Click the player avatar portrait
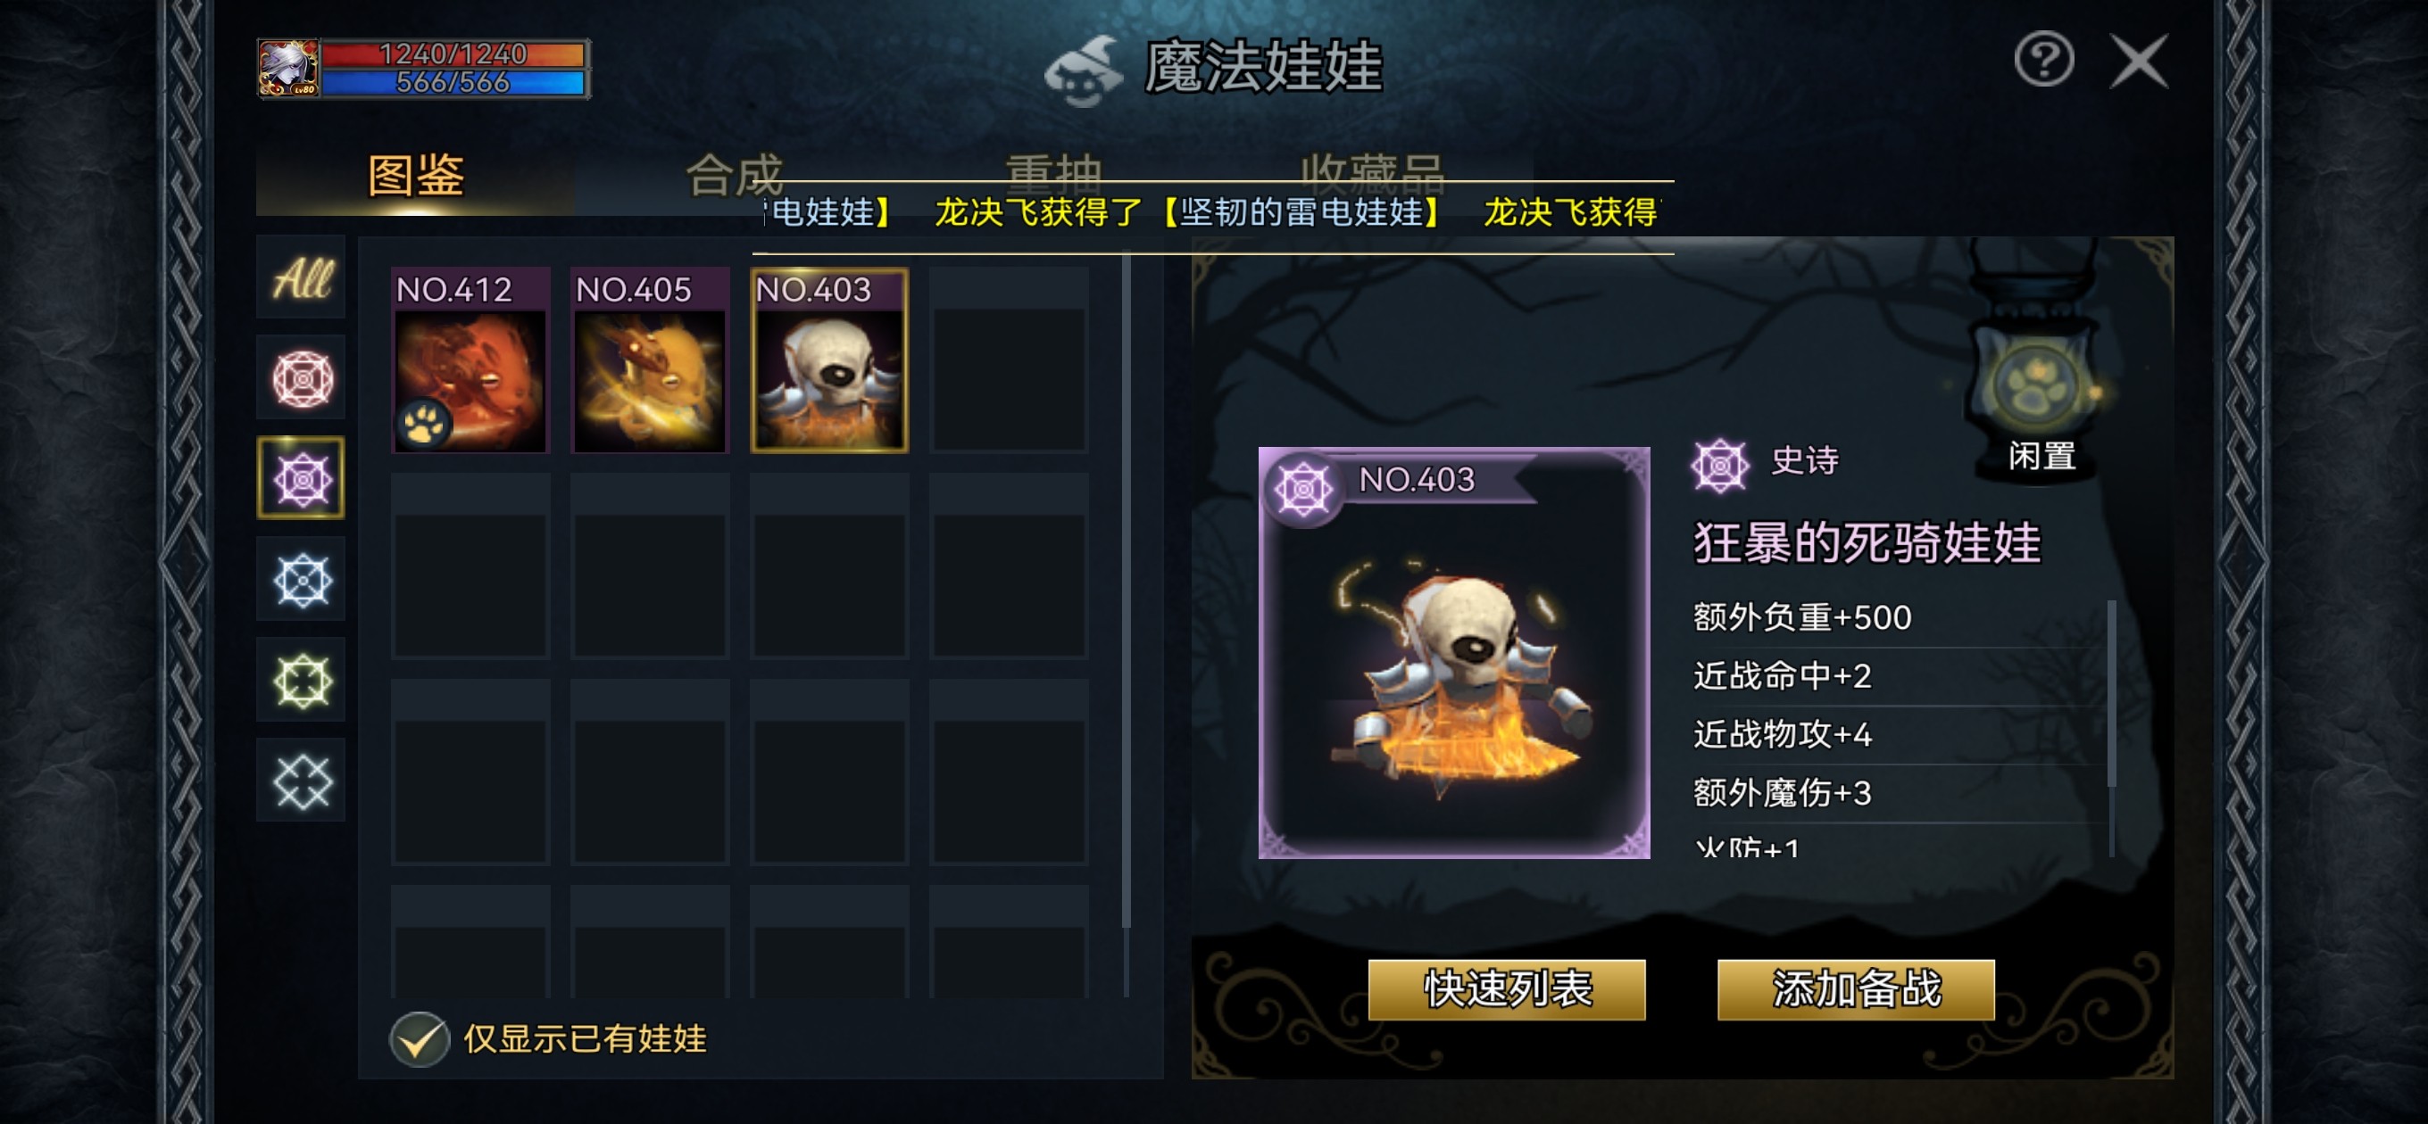This screenshot has width=2428, height=1124. 288,69
